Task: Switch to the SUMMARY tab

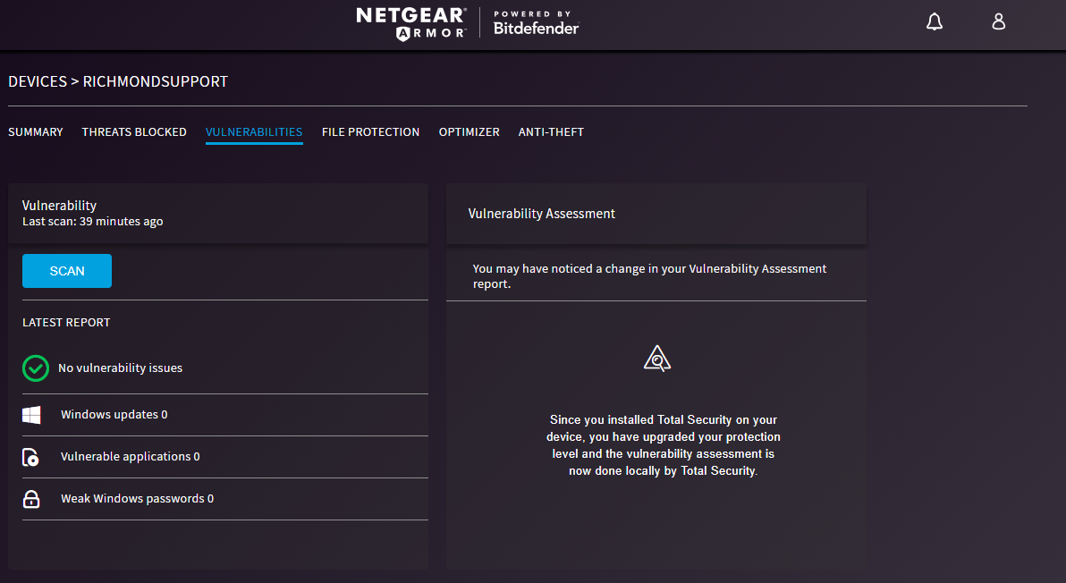Action: (35, 131)
